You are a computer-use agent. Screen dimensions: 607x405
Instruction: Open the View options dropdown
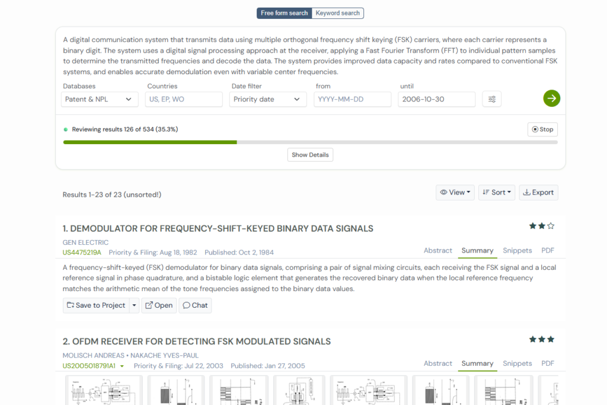[x=455, y=192]
